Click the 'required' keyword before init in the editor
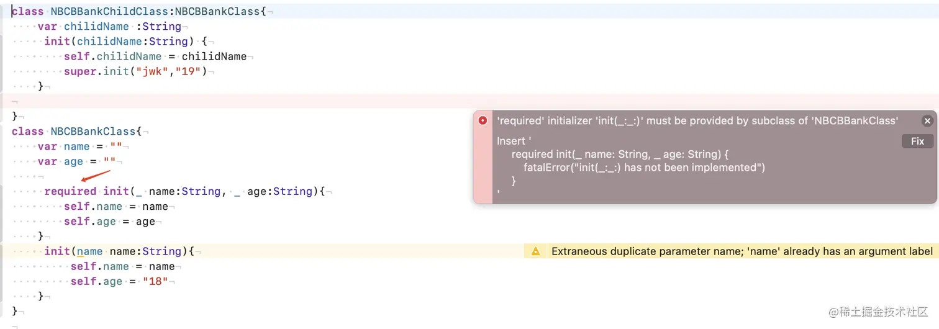 point(70,191)
